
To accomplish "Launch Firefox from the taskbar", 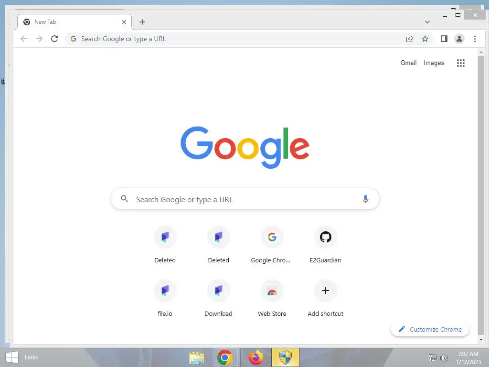I will click(x=255, y=357).
